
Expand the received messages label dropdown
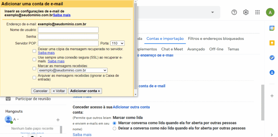click(x=73, y=71)
